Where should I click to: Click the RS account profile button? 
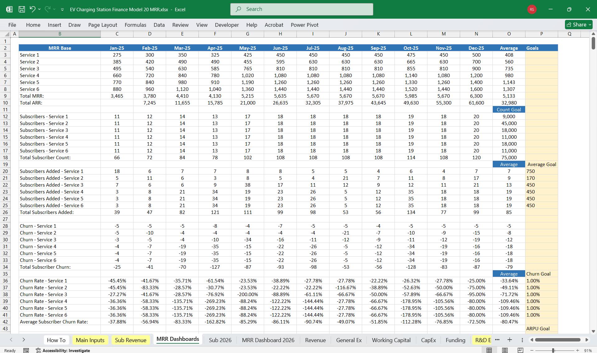coord(532,9)
